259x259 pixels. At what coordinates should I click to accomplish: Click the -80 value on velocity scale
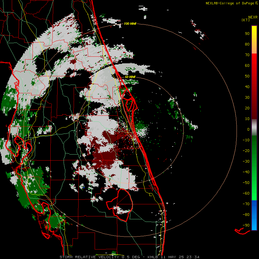point(246,215)
